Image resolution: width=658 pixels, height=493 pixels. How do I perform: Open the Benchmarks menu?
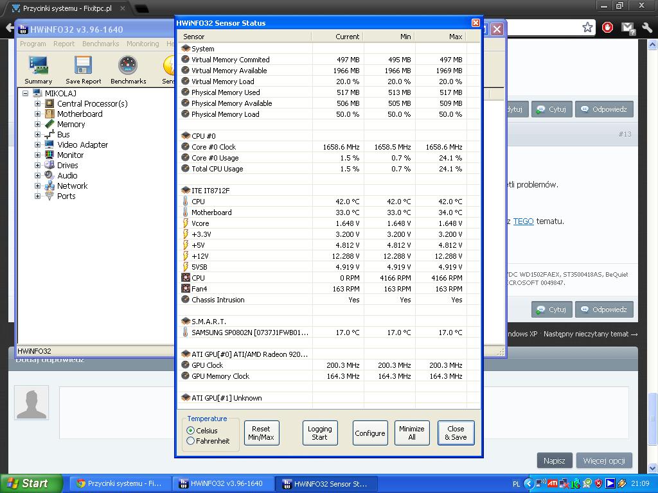[x=101, y=44]
